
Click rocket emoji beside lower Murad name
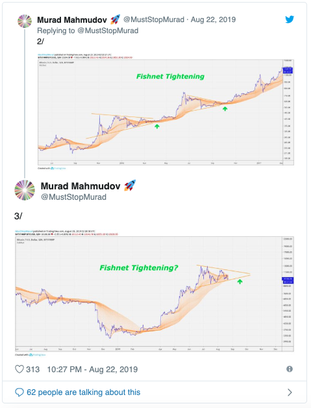tap(130, 185)
